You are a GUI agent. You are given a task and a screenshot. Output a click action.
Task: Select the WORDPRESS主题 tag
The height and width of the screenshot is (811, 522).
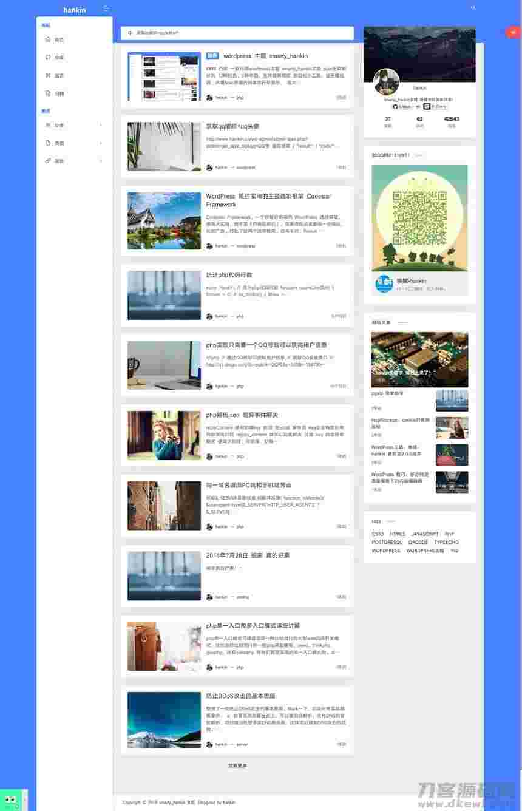pos(425,551)
